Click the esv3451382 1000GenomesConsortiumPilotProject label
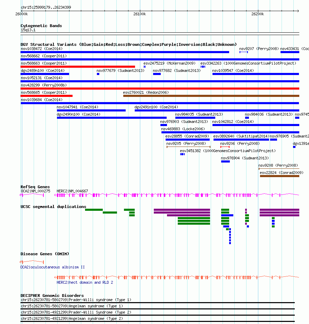Screen dimensions: 309x324 tap(228, 151)
